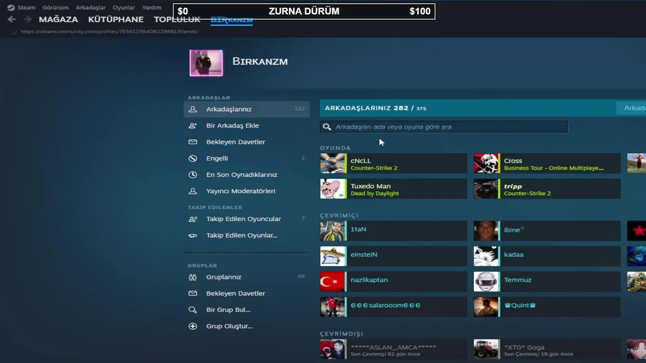Screen dimensions: 646x363
Task: Open the Arkadaşlar menu
Action: click(x=90, y=8)
